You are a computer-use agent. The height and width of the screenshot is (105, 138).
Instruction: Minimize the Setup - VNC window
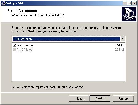click(125, 3)
